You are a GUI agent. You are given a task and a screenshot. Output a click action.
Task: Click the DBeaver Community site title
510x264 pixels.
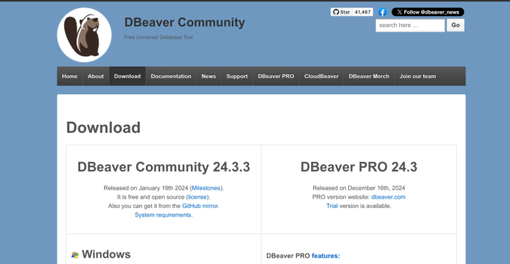[x=184, y=22]
